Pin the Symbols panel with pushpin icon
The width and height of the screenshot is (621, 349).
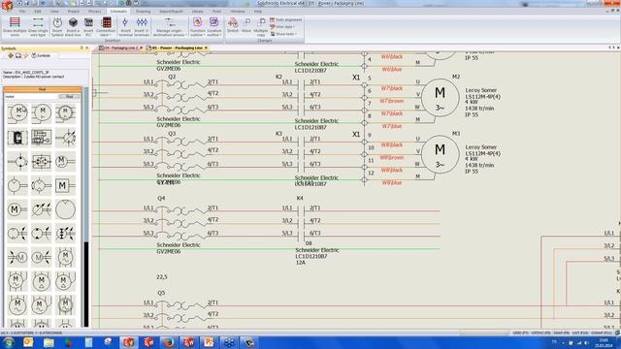coord(82,48)
